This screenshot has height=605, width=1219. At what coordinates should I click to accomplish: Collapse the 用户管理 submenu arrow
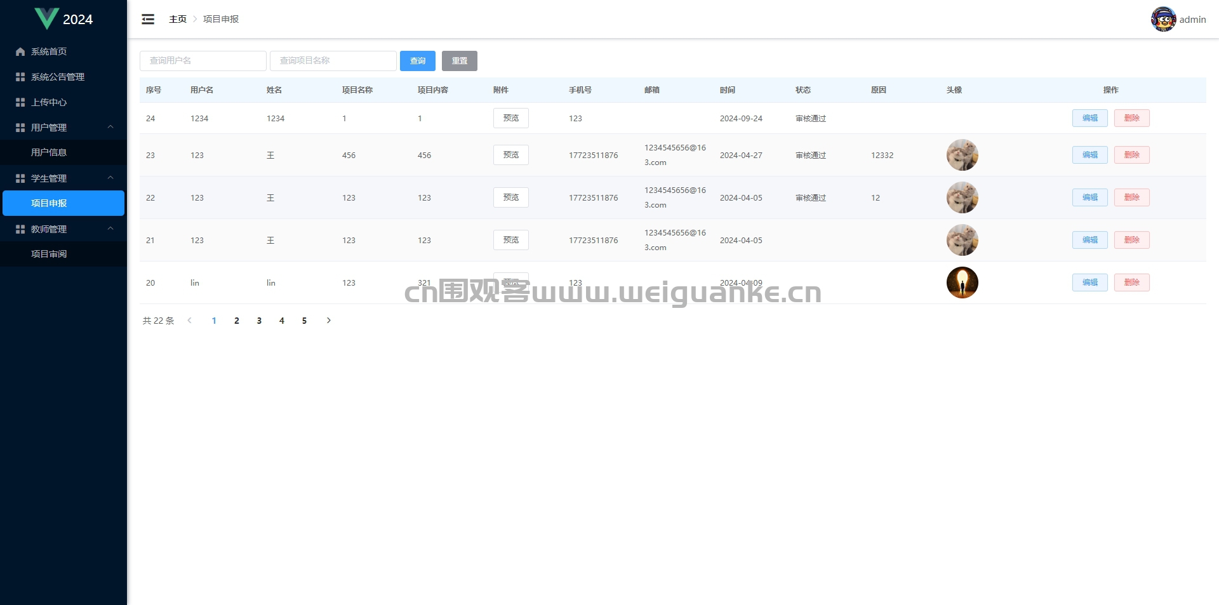110,127
